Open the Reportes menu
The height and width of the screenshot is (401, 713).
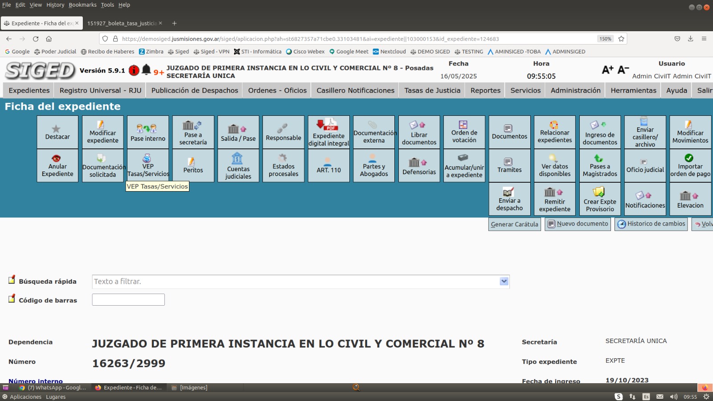click(x=485, y=90)
